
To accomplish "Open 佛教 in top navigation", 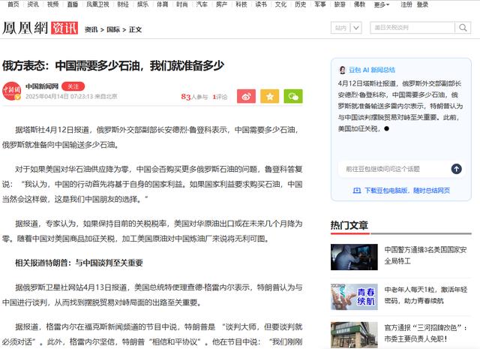I will point(360,5).
